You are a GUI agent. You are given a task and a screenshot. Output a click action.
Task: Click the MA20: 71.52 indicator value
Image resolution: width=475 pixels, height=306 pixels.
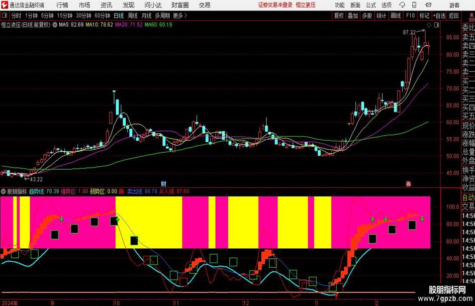point(129,25)
